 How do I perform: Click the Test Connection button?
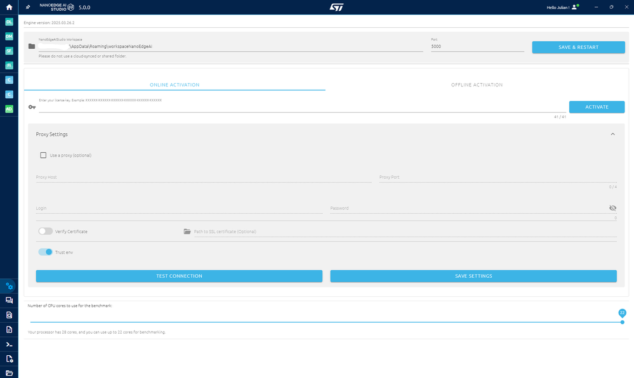click(179, 276)
